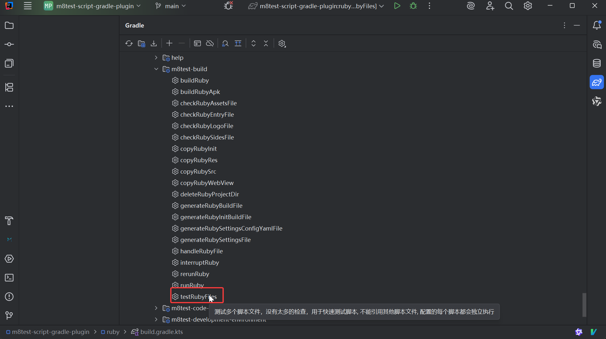Viewport: 606px width, 339px height.
Task: Click the green Run button
Action: (x=397, y=6)
